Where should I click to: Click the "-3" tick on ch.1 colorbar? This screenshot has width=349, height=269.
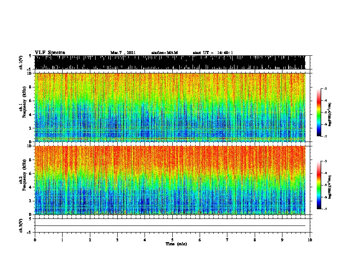pyautogui.click(x=325, y=88)
